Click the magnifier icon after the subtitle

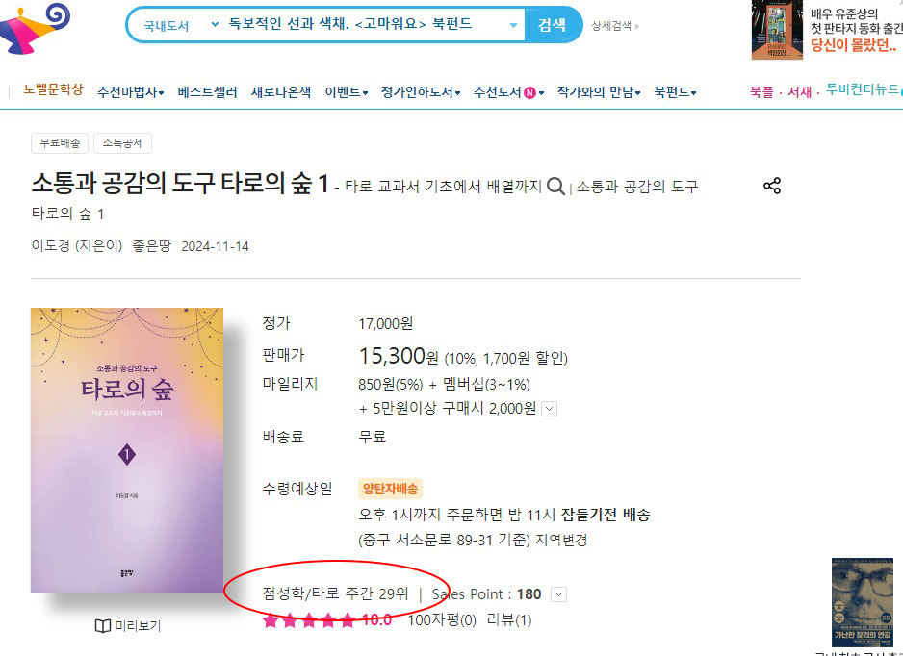(x=555, y=187)
